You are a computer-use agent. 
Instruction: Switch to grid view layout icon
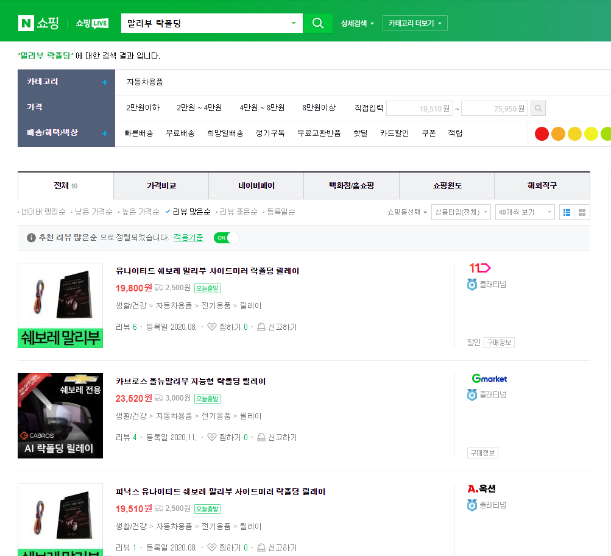[582, 212]
